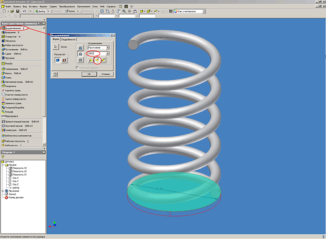Image resolution: width=326 pixels, height=239 pixels.
Task: Open the Сервис menu
Action: [53, 6]
